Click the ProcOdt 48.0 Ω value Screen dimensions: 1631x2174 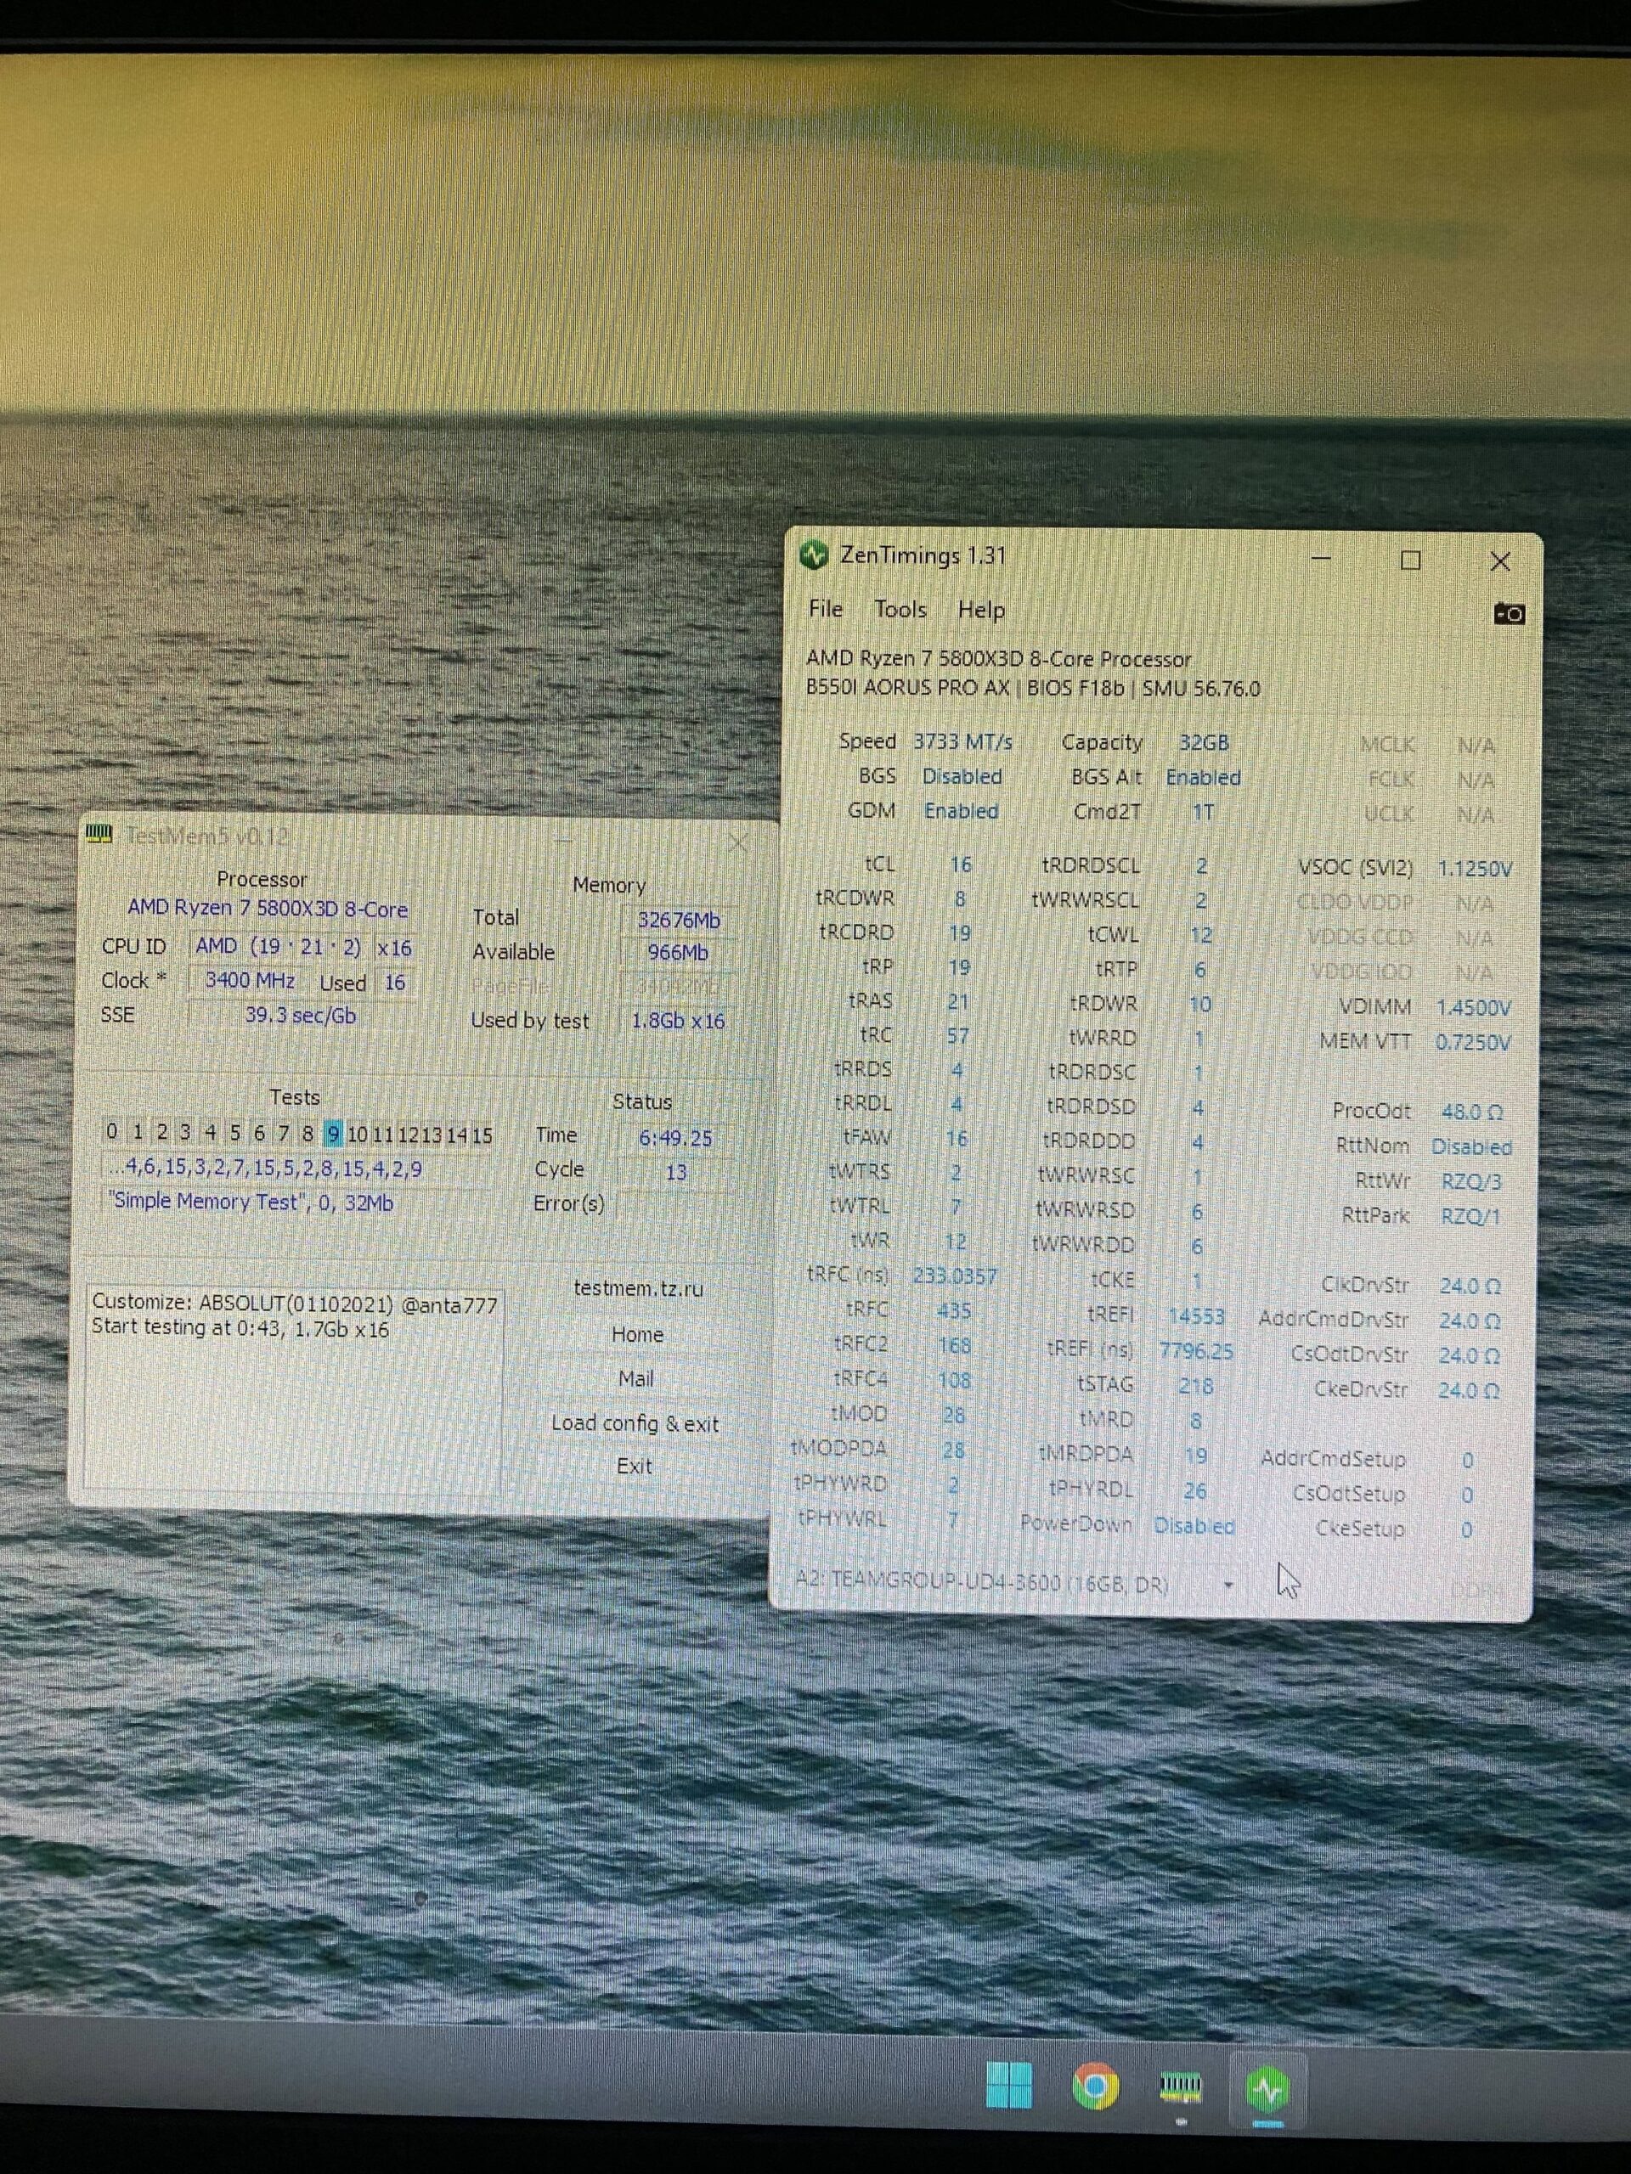(x=1472, y=1112)
